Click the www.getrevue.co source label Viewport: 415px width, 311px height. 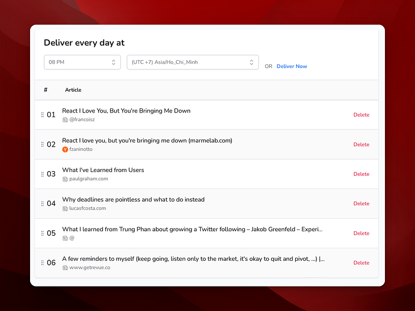(x=90, y=267)
